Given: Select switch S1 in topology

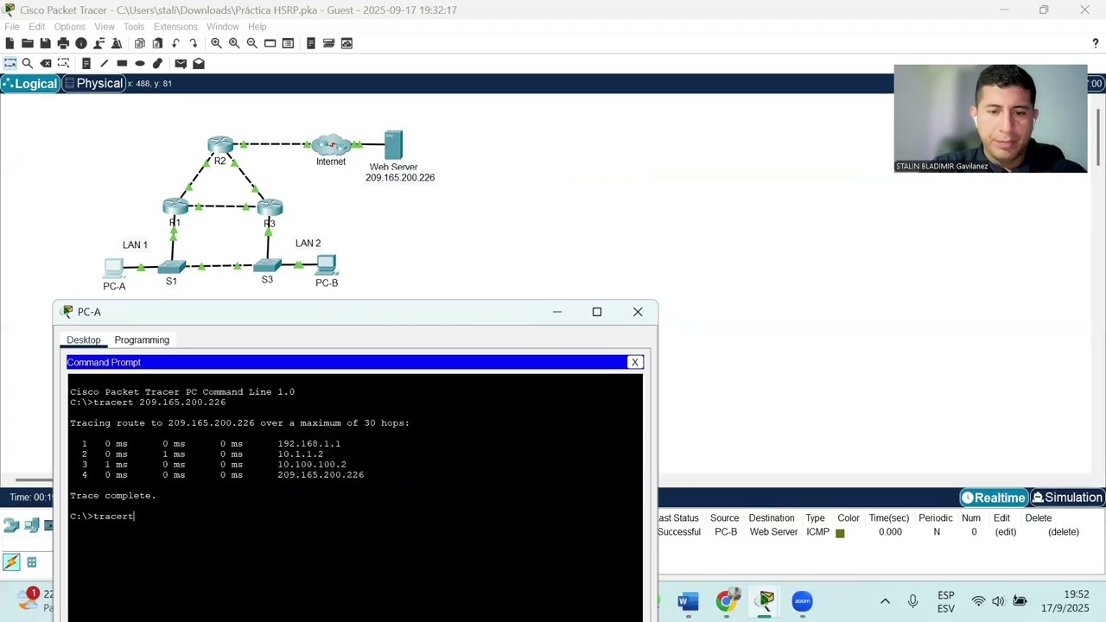Looking at the screenshot, I should pos(172,267).
